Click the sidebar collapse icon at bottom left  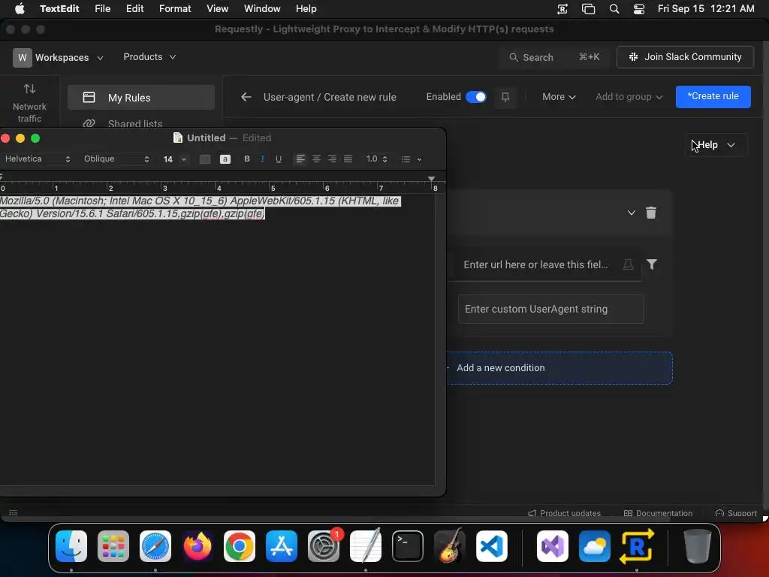coord(14,512)
